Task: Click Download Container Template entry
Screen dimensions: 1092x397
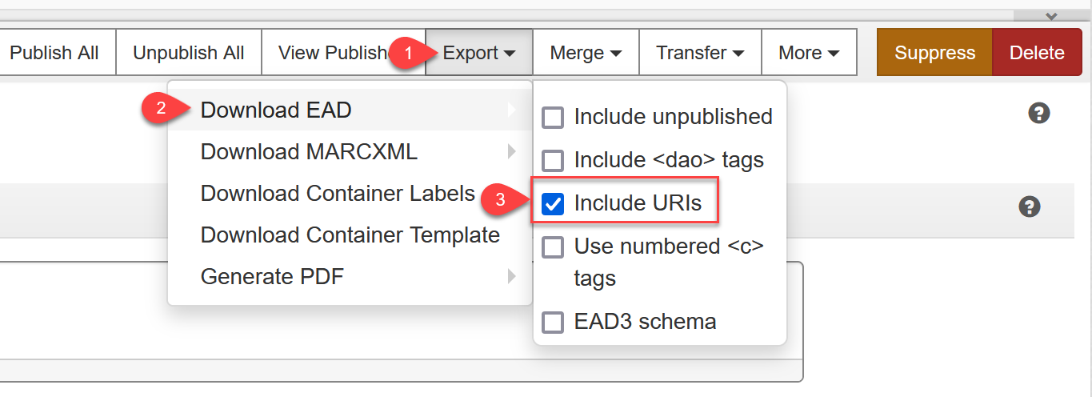Action: click(350, 235)
